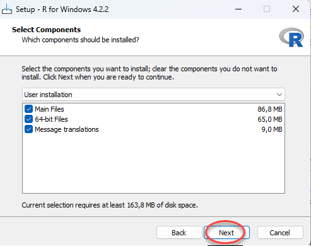This screenshot has width=311, height=246.
Task: Click the disabled maximize window icon
Action: pos(267,9)
